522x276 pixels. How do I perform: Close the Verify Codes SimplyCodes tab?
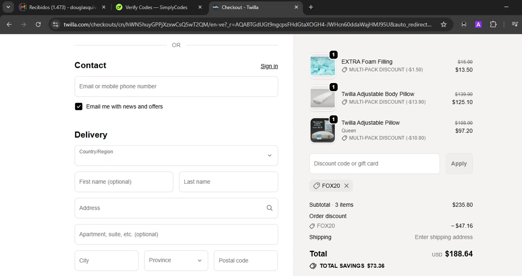pyautogui.click(x=200, y=7)
